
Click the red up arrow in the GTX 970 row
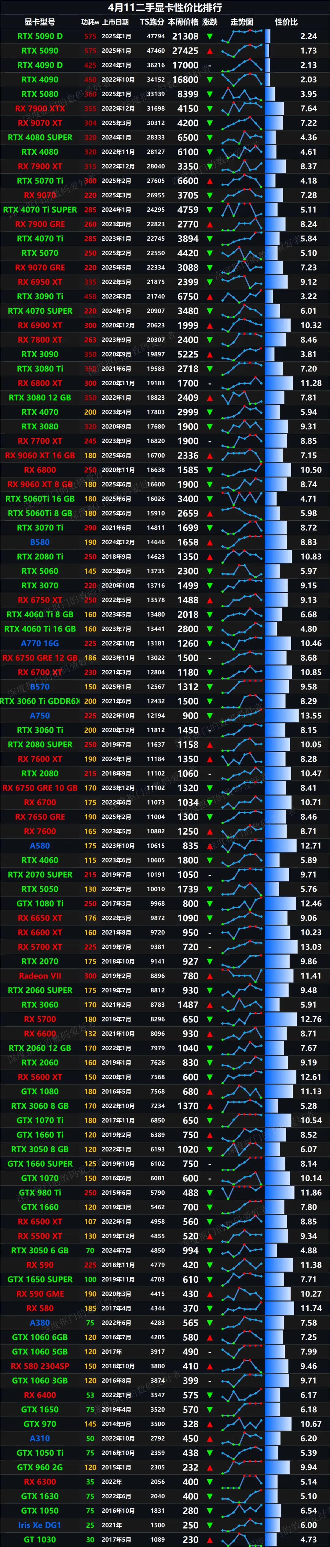click(210, 1424)
